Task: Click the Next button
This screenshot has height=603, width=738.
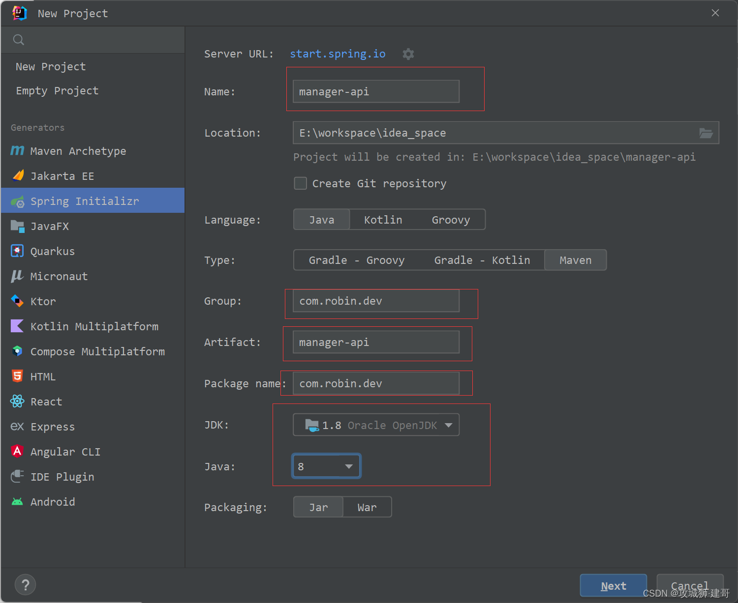Action: pos(614,586)
